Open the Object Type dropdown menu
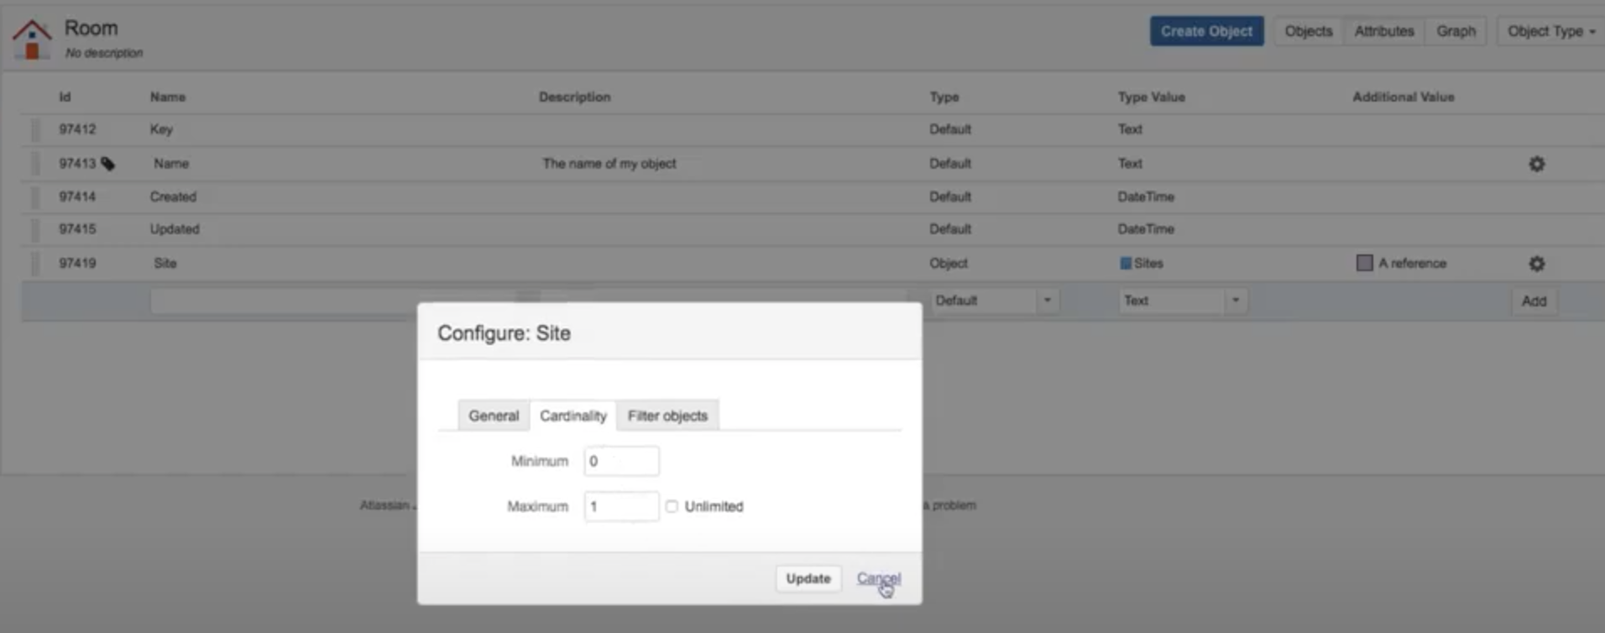The width and height of the screenshot is (1605, 633). pyautogui.click(x=1550, y=31)
